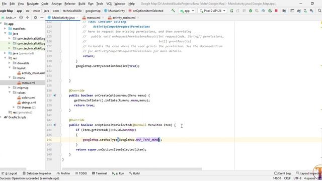
Task: Open the Pixel 2 API 24 device dropdown
Action: point(212,11)
